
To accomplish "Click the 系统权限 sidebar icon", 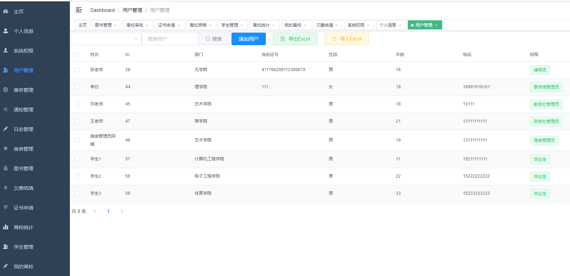I will pos(6,50).
